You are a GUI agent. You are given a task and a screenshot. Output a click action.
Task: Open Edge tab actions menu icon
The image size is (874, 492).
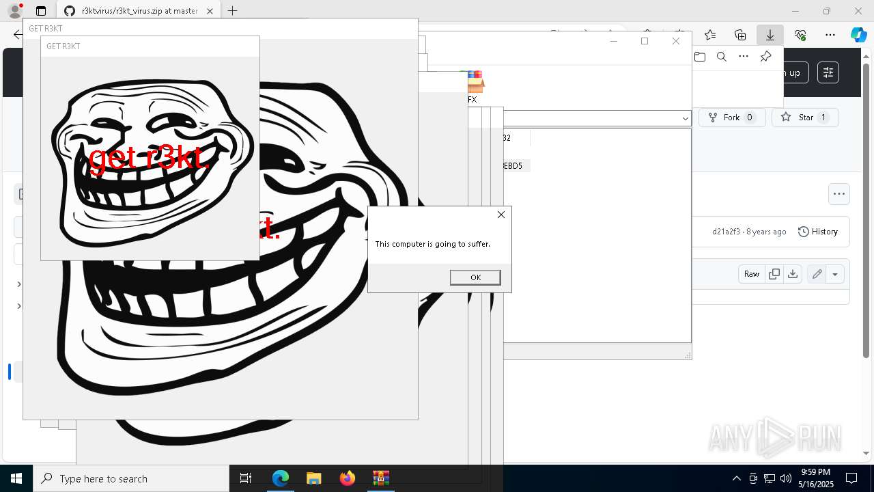[41, 11]
